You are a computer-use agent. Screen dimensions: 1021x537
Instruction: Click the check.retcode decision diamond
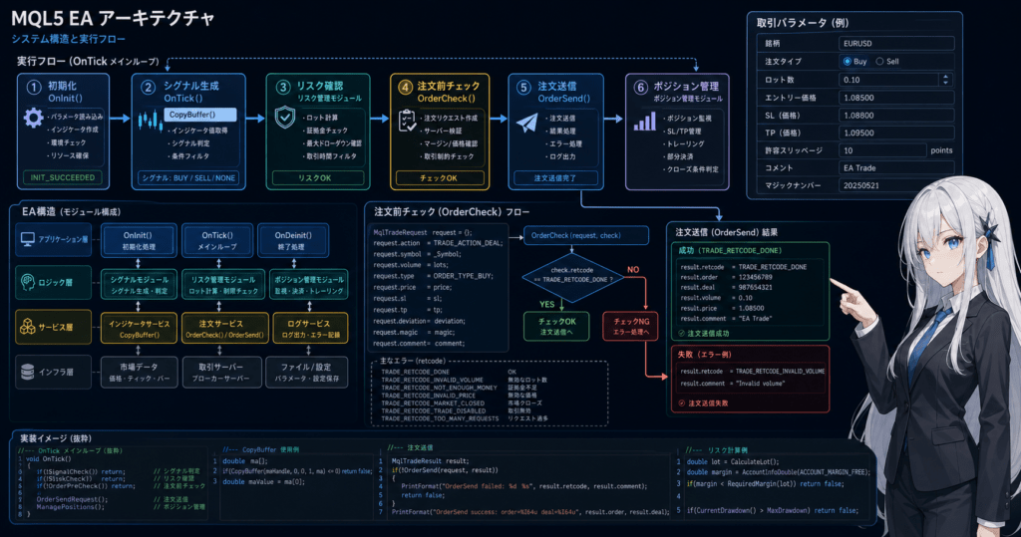572,278
